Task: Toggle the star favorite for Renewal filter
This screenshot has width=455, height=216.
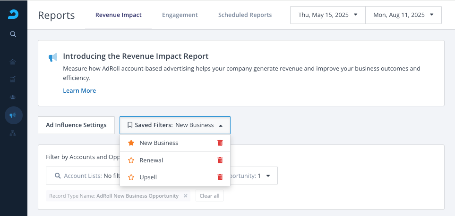Action: click(x=131, y=160)
